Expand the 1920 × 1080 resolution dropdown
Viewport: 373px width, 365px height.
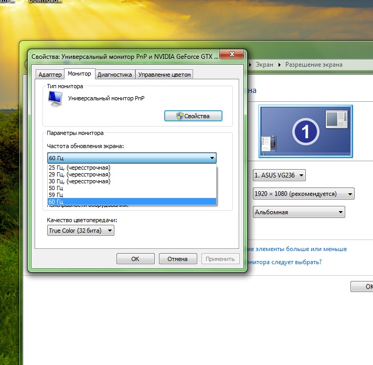303,194
